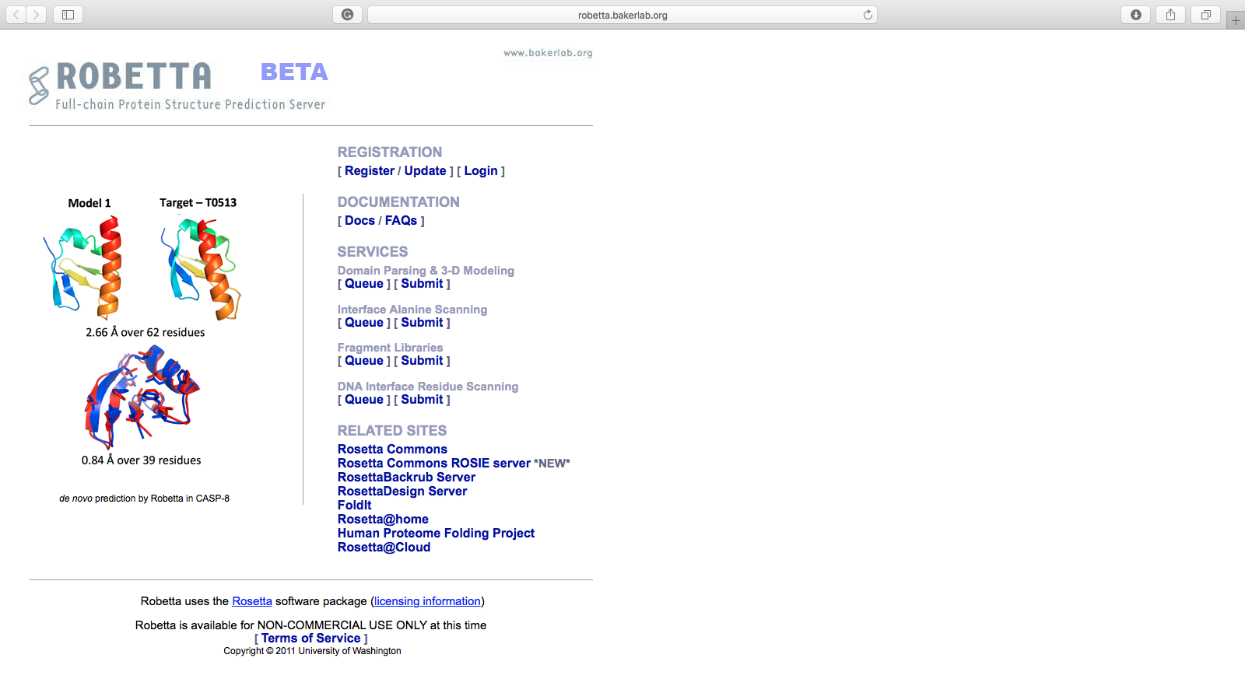View Queue for Domain Parsing & 3-D Modeling
The height and width of the screenshot is (700, 1245).
[x=364, y=284]
